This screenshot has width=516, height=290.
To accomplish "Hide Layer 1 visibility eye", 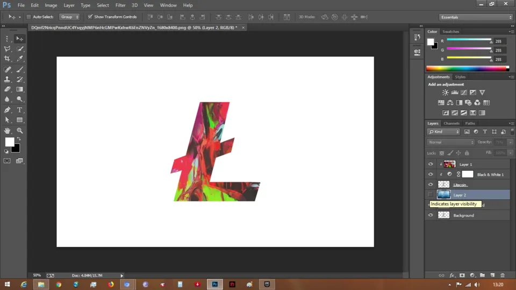I will point(431,164).
